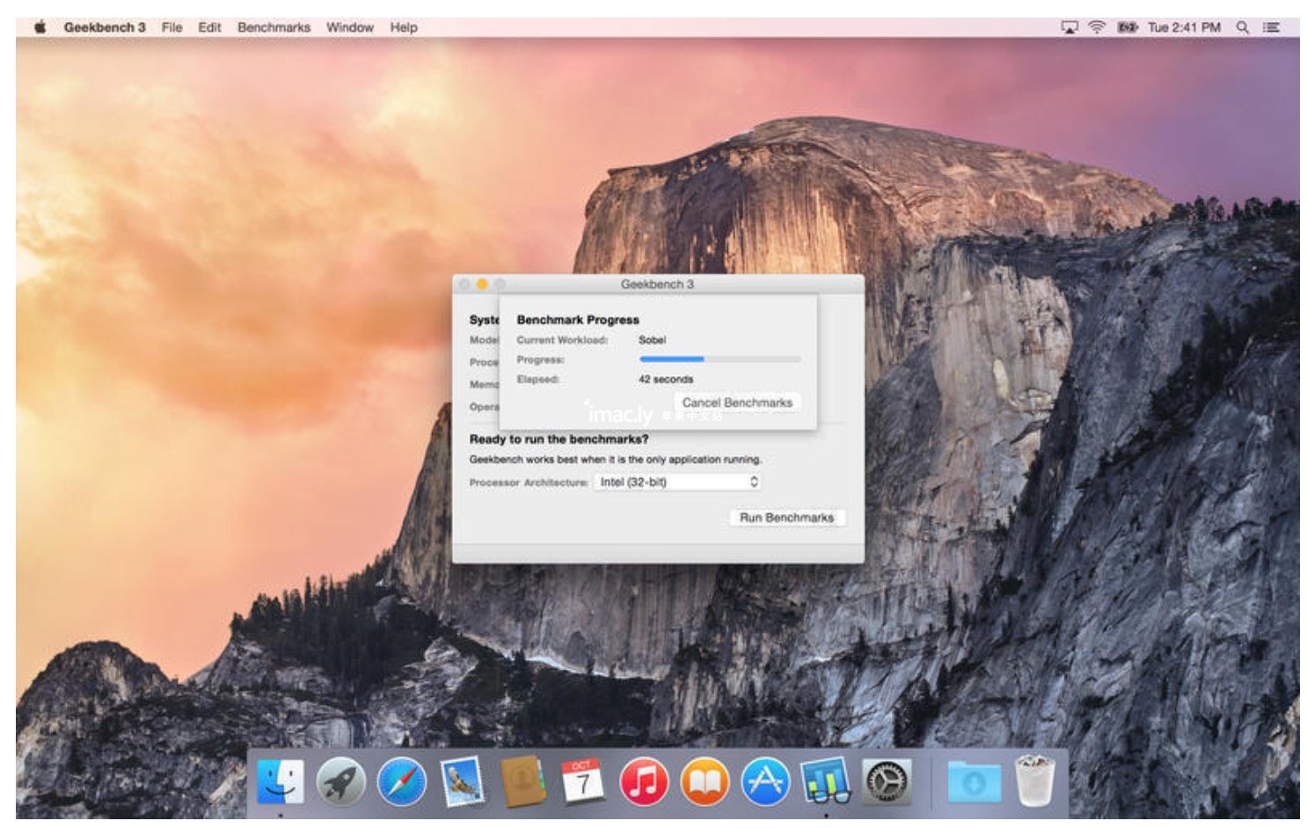Open the Geekbench 3 application menu
Screen dimensions: 1307x828
tap(105, 27)
